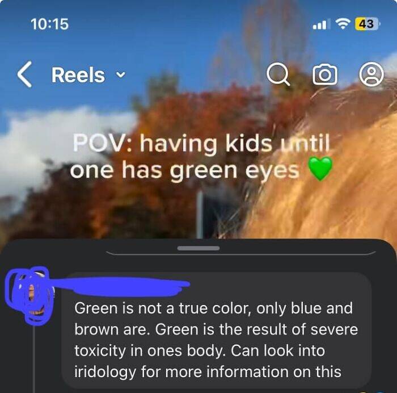Open the search magnifier icon

click(x=278, y=74)
